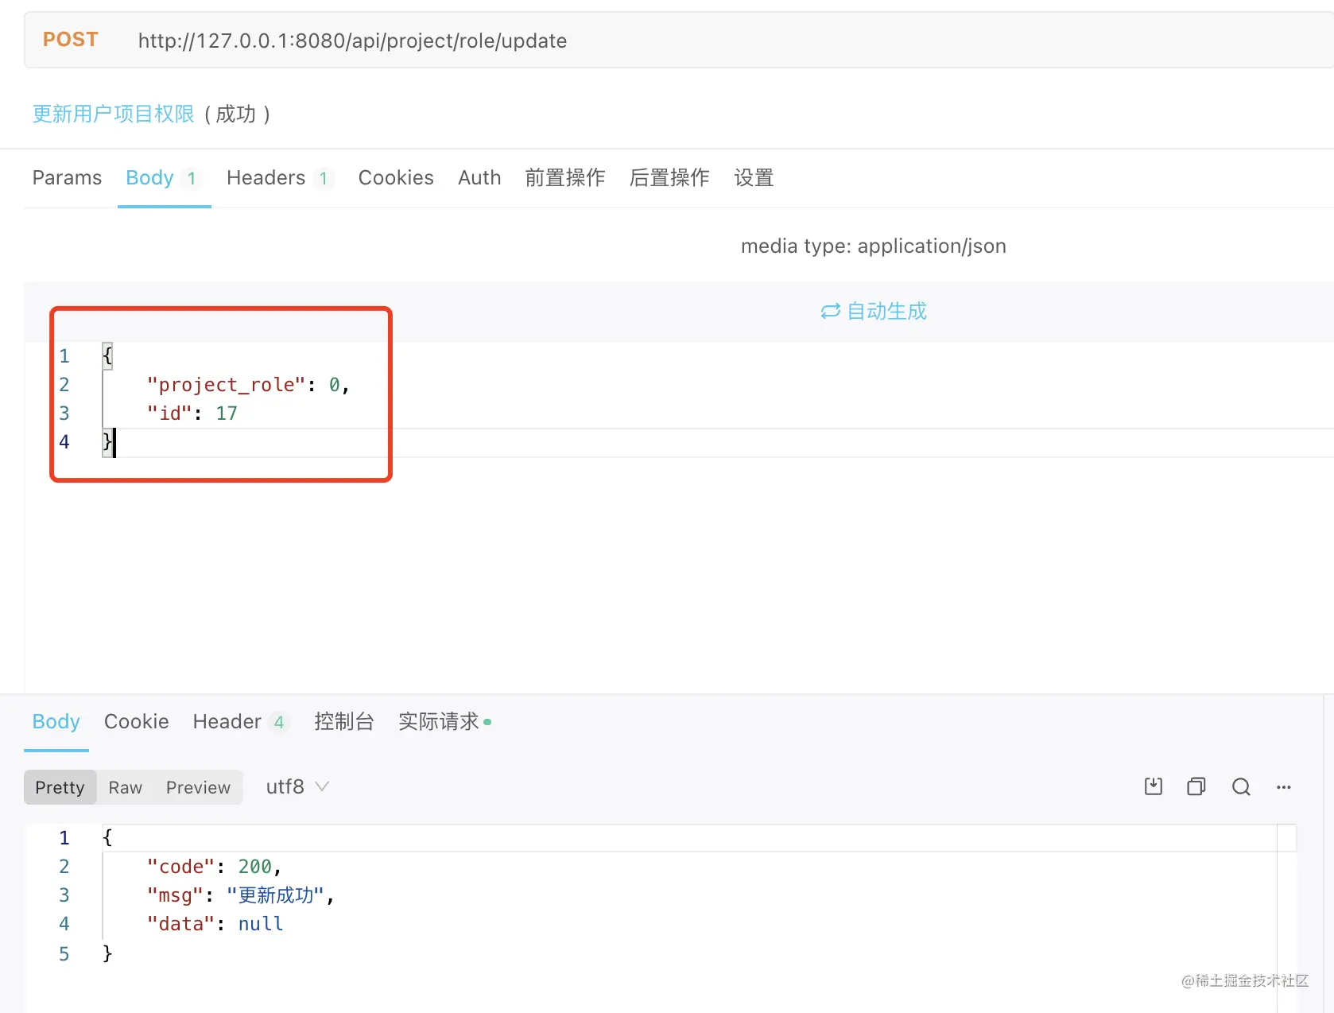Screen dimensions: 1334x1013
Task: Open the 更新用户项目权限 link
Action: coord(113,114)
